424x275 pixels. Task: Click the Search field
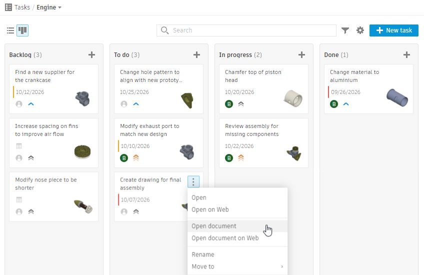(246, 30)
